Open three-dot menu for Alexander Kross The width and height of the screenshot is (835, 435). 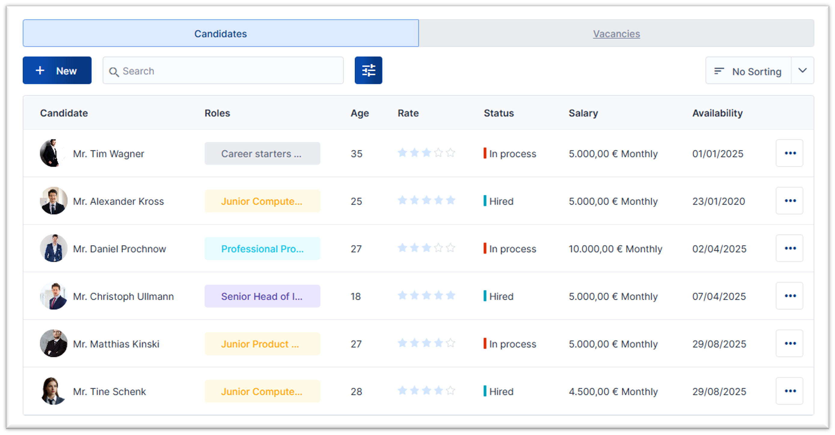789,201
